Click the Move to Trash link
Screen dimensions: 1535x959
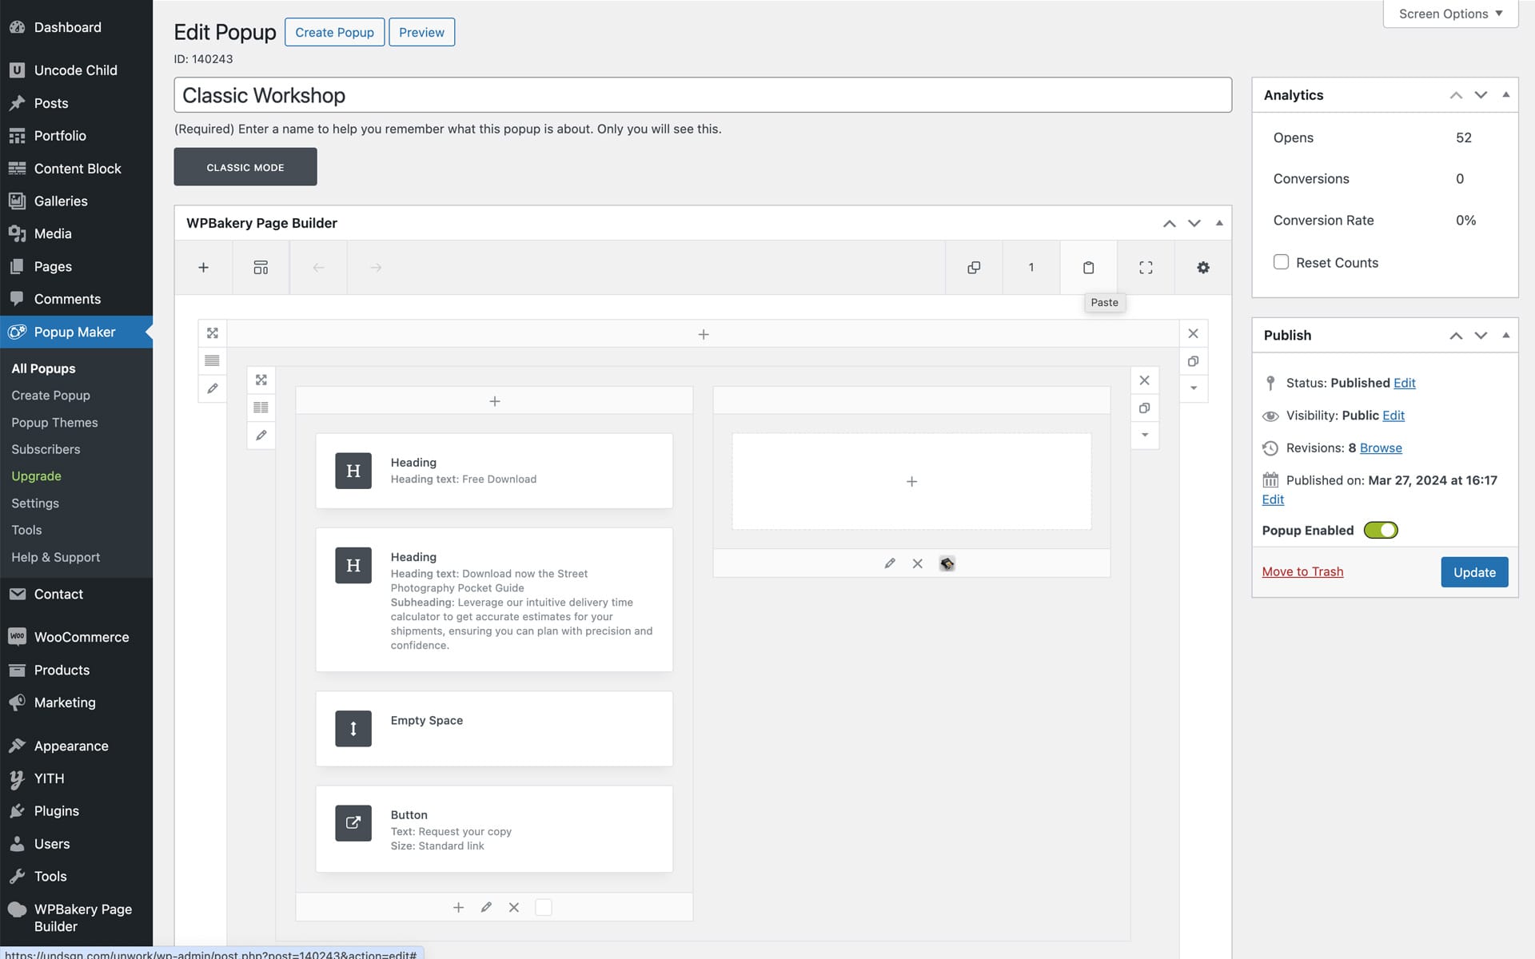[x=1302, y=571]
